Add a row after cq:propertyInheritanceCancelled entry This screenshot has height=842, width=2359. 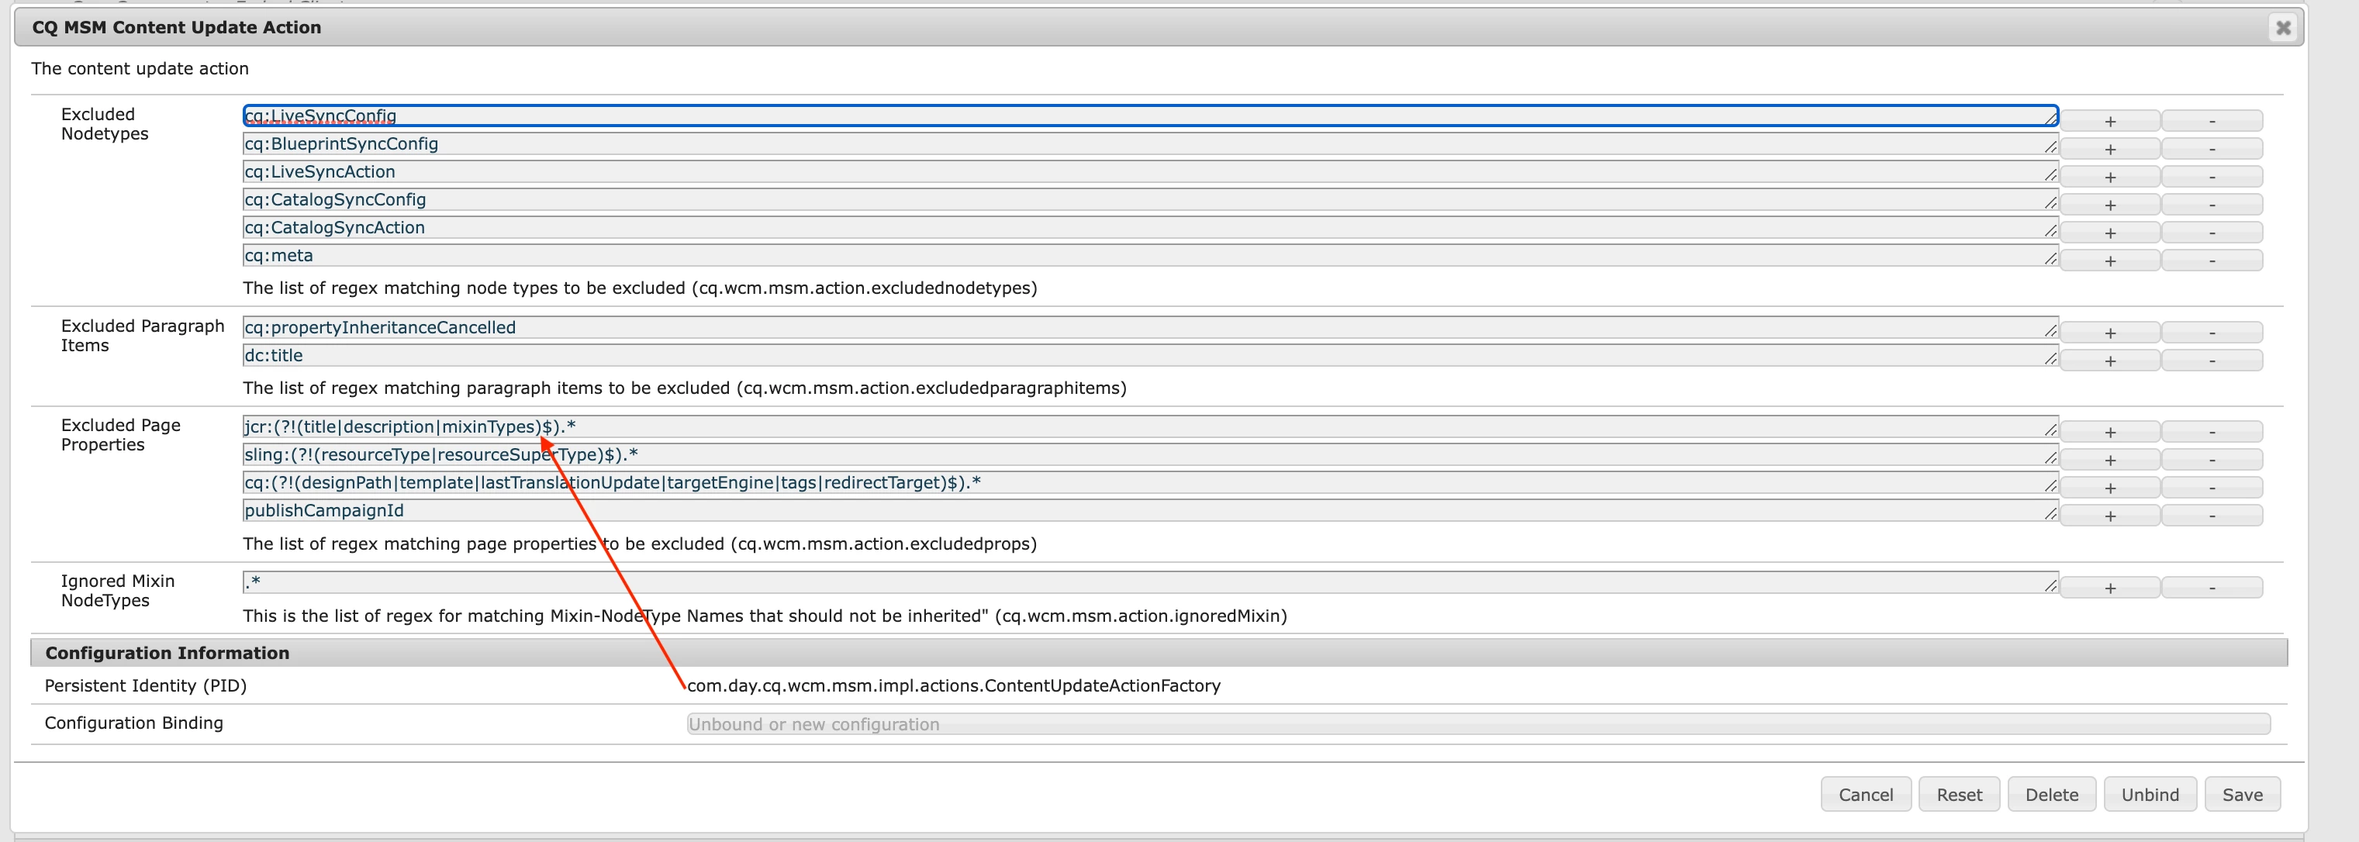[x=2110, y=333]
